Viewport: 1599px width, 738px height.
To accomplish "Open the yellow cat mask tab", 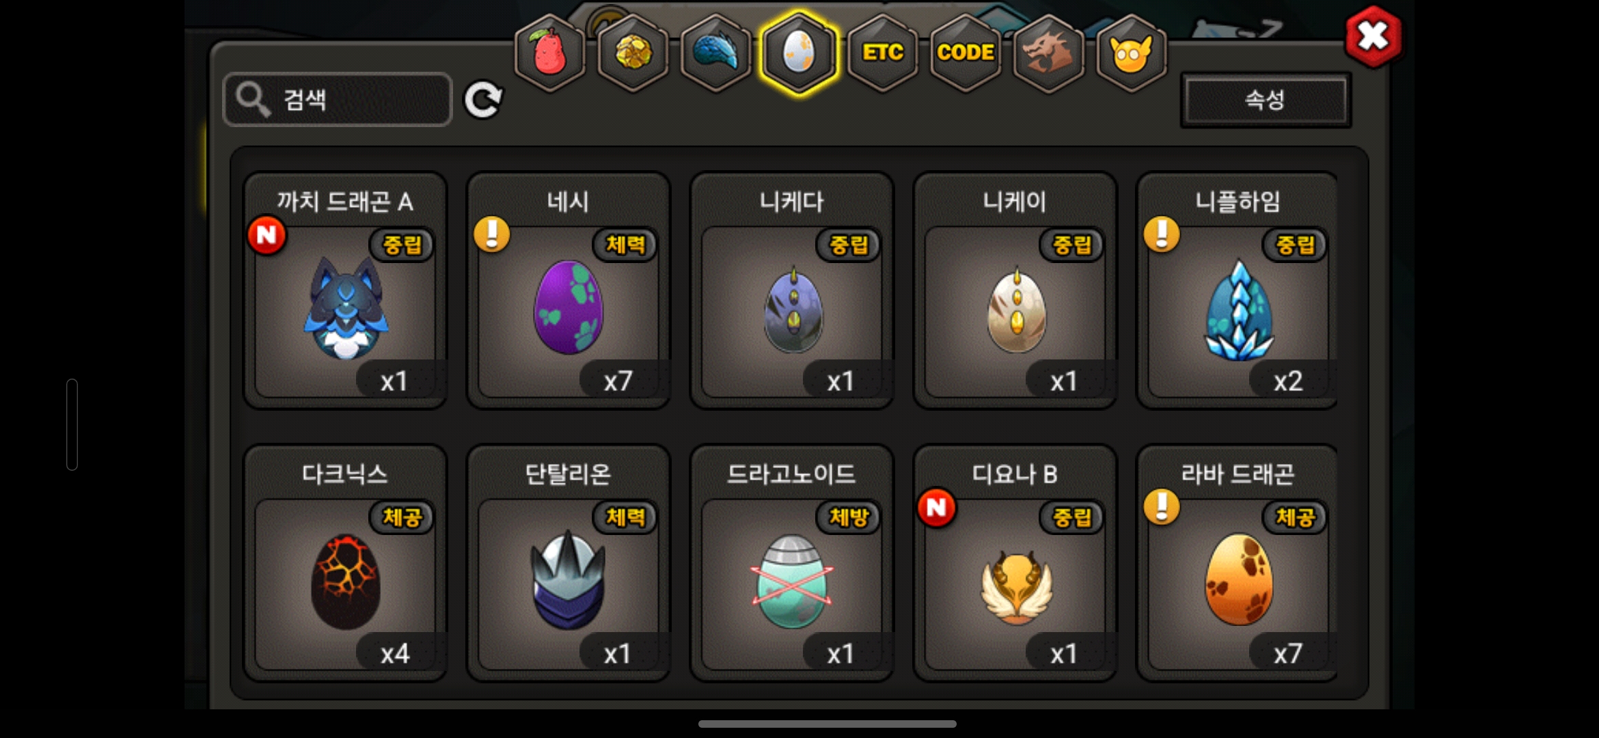I will 1132,53.
